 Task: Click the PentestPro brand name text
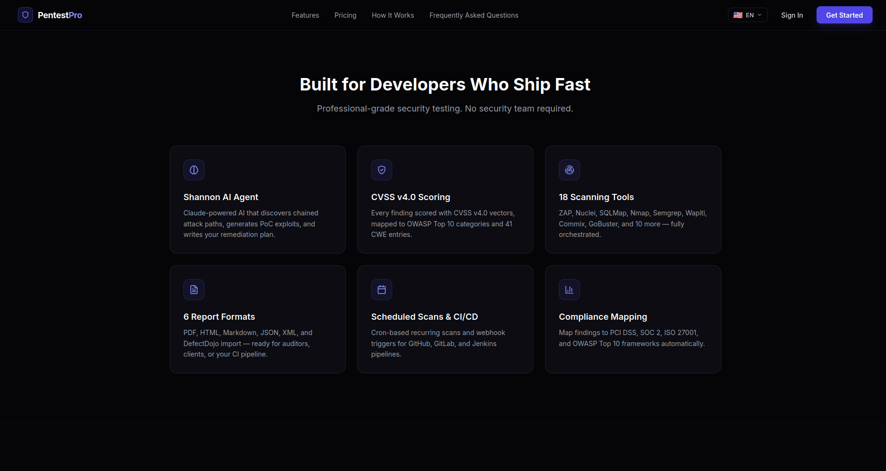pyautogui.click(x=60, y=15)
